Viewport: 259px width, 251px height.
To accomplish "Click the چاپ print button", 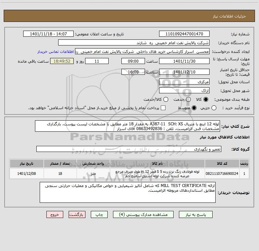I will tap(99, 215).
